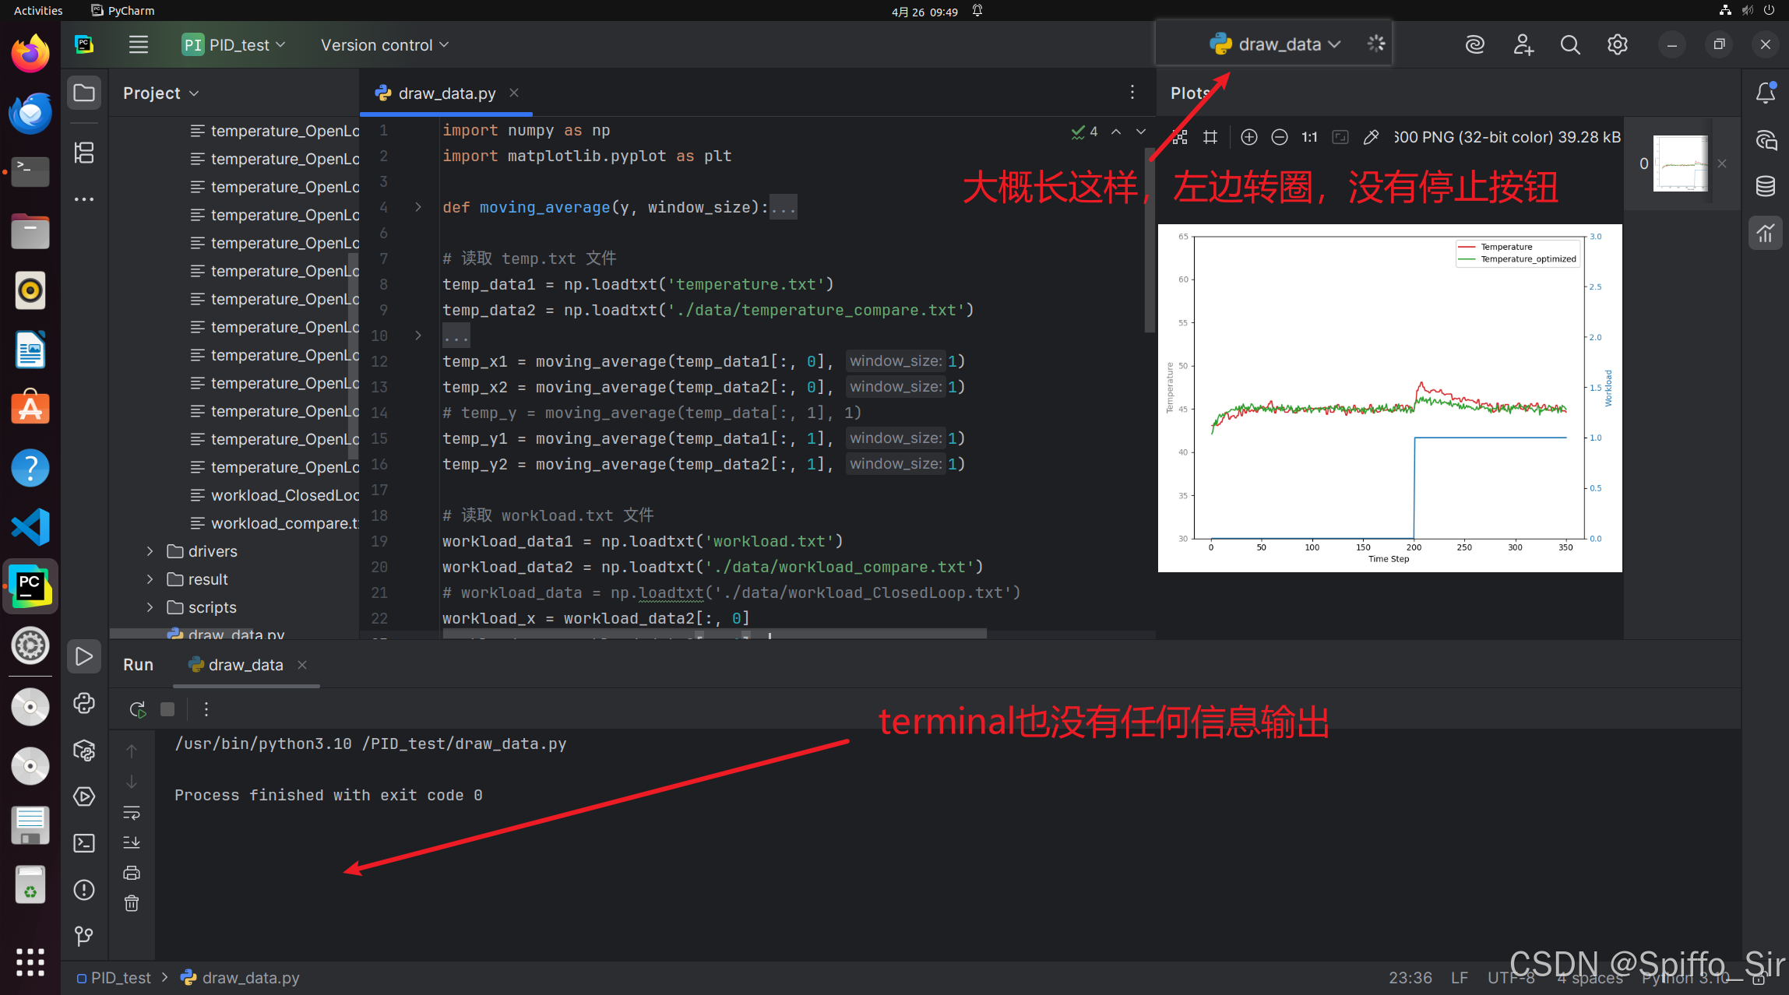Select the draw_data.py editor tab

click(x=446, y=93)
